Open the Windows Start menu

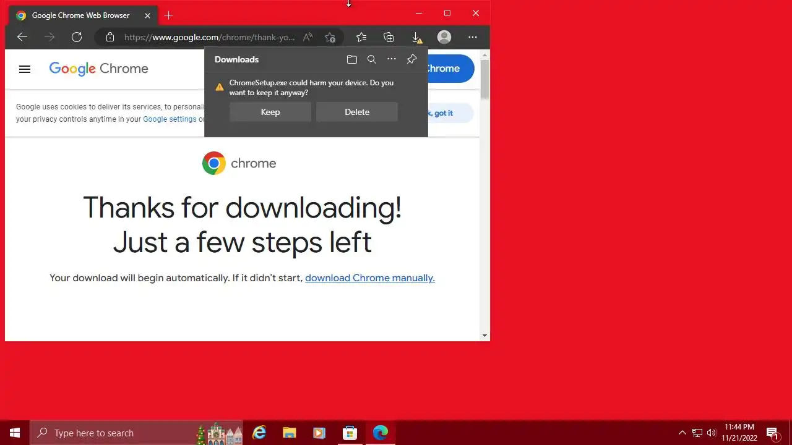[x=15, y=433]
